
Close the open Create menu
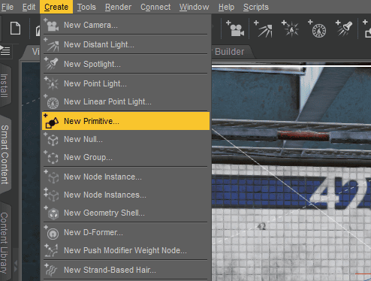(x=56, y=7)
